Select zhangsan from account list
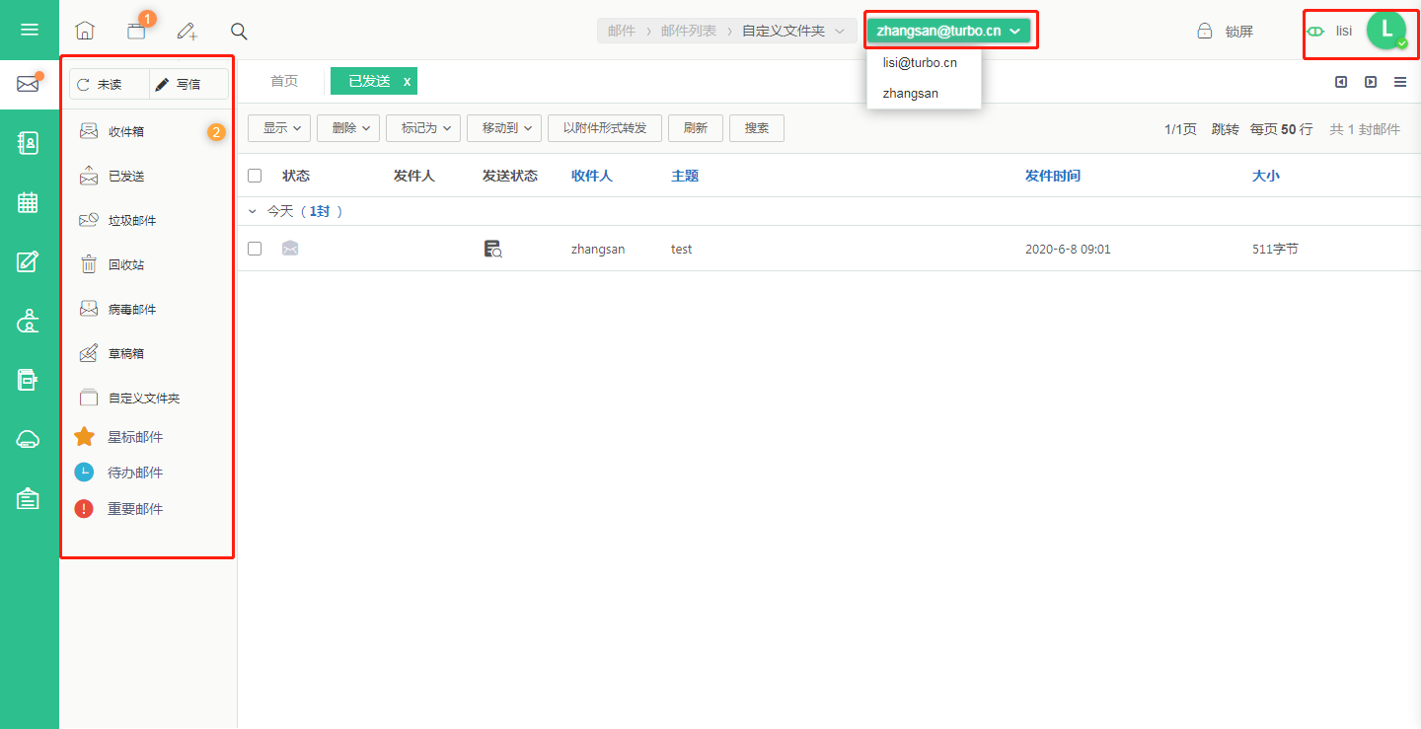This screenshot has height=729, width=1421. click(x=911, y=93)
